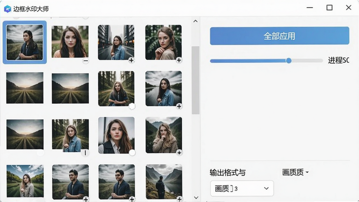Image resolution: width=359 pixels, height=202 pixels.
Task: Click the plus icon on the first man-in-field portrait
Action: 86,199
